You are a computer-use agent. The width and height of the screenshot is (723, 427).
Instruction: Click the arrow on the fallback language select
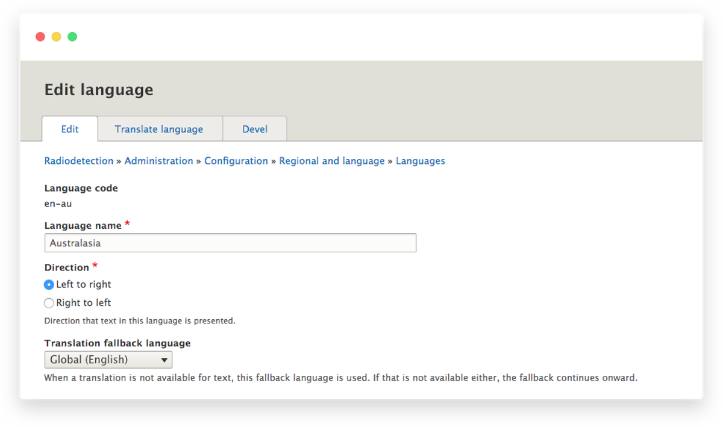click(164, 360)
